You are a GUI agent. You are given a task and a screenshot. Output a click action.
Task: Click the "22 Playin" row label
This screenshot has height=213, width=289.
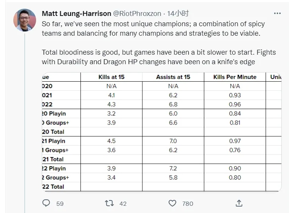click(x=54, y=168)
